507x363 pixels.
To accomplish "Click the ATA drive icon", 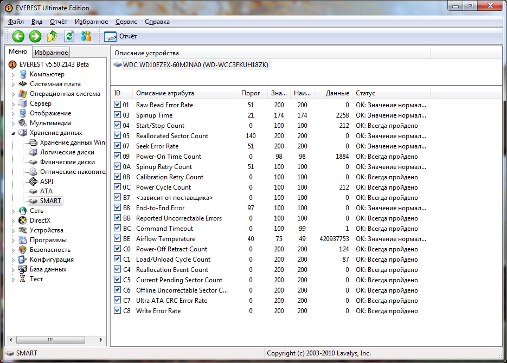I will [33, 191].
